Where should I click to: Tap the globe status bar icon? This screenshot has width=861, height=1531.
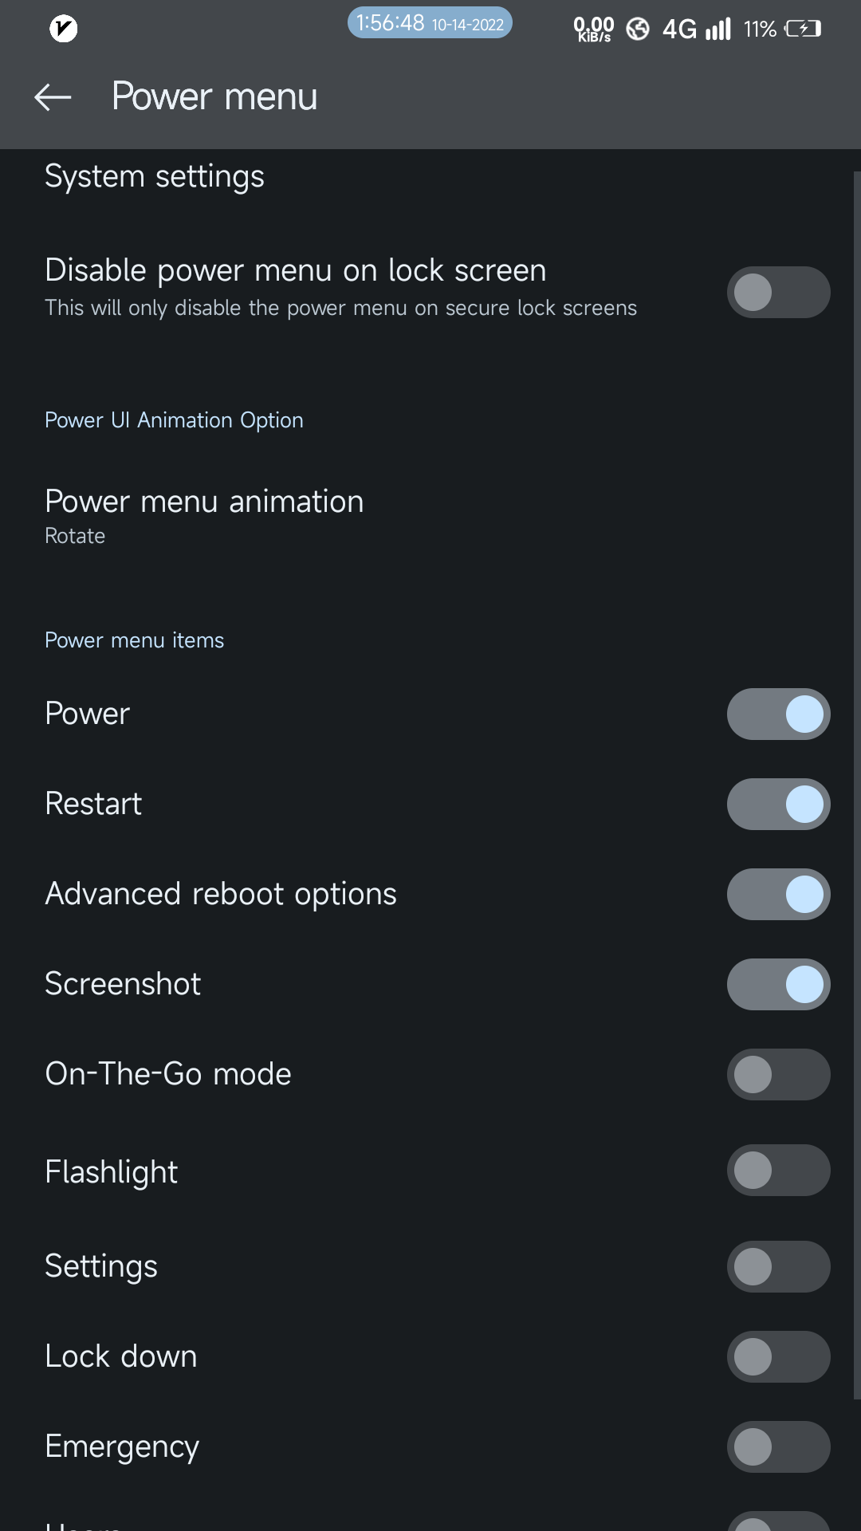[x=638, y=30]
